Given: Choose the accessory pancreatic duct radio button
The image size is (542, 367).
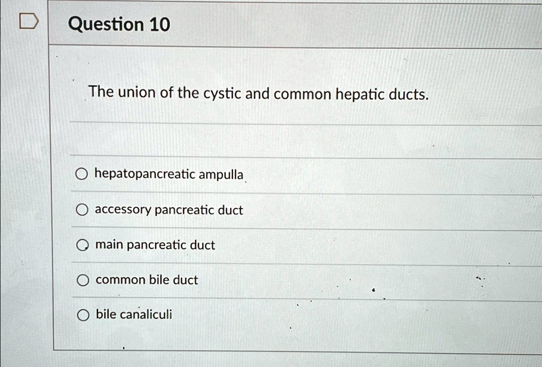Looking at the screenshot, I should click(x=81, y=210).
